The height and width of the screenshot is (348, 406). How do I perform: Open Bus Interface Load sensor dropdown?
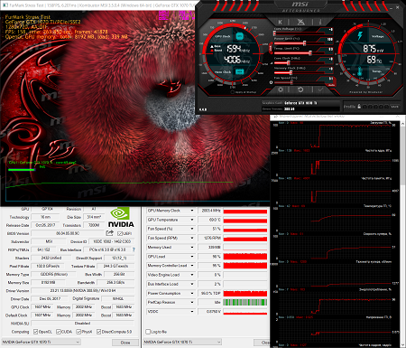click(x=192, y=284)
